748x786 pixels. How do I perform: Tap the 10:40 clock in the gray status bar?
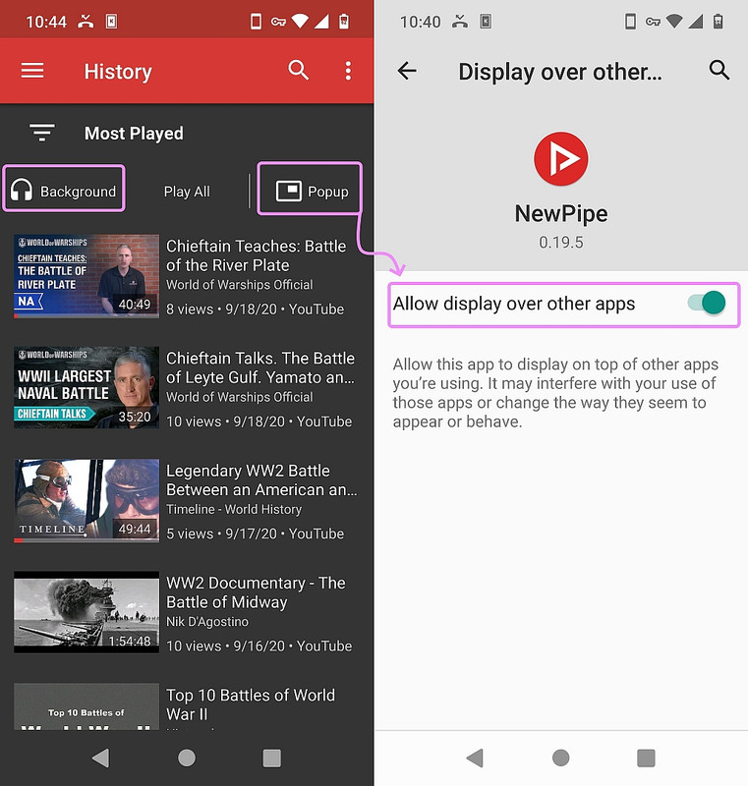[x=420, y=22]
